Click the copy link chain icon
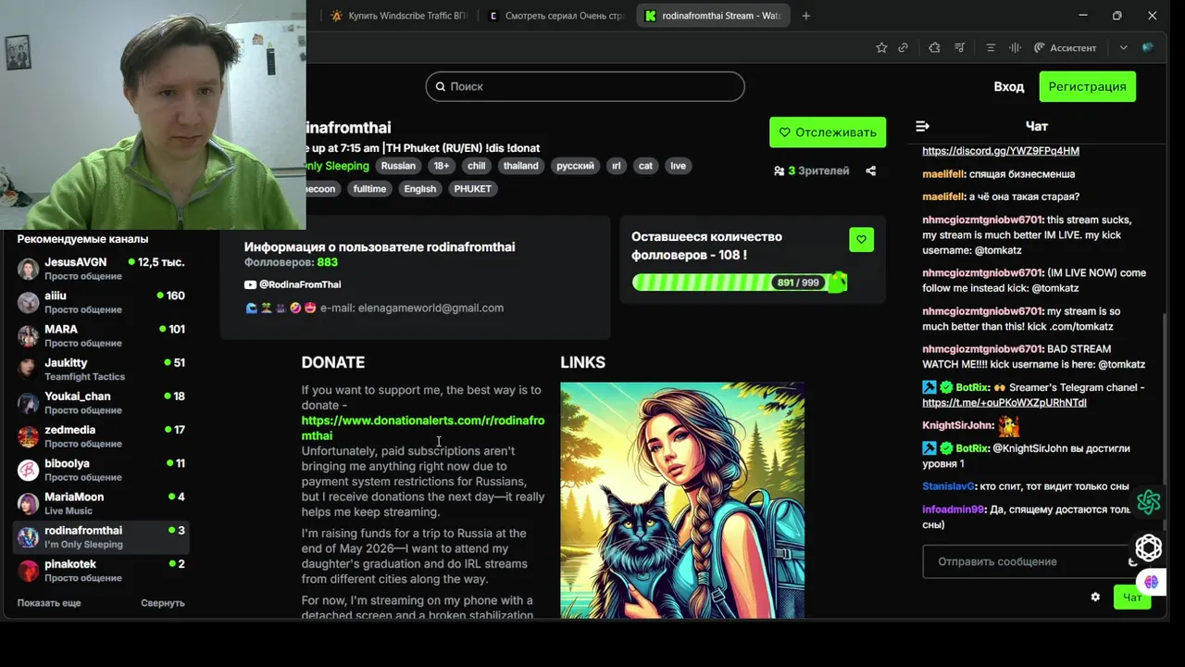This screenshot has width=1185, height=667. tap(904, 47)
